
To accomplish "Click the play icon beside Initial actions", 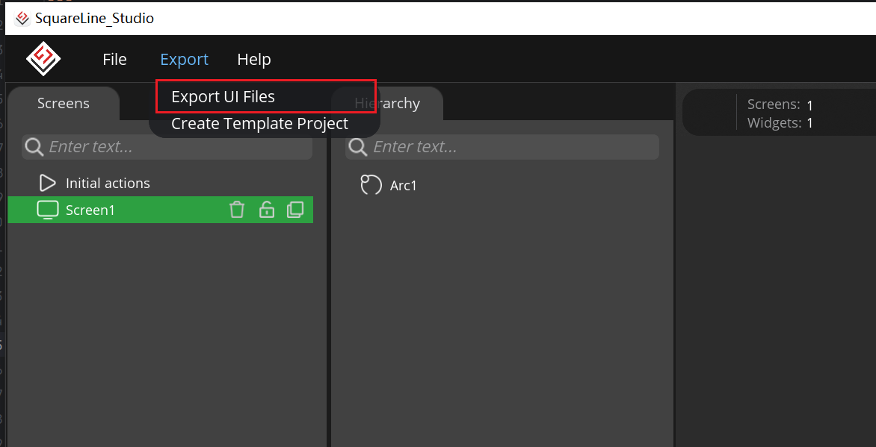I will tap(47, 184).
